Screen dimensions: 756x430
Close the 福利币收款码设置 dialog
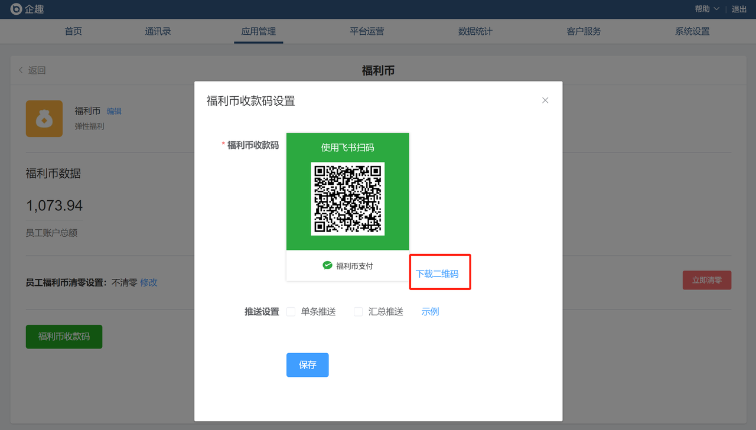coord(545,100)
